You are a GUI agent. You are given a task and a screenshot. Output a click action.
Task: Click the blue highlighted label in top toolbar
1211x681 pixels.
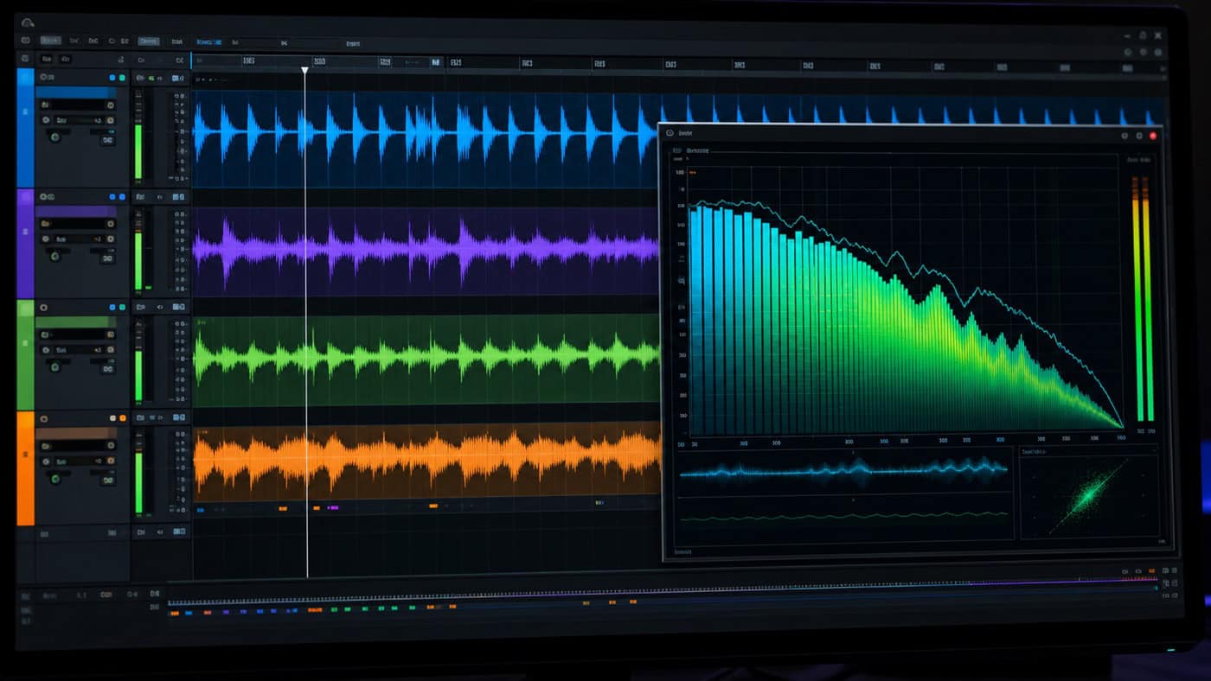pyautogui.click(x=208, y=41)
